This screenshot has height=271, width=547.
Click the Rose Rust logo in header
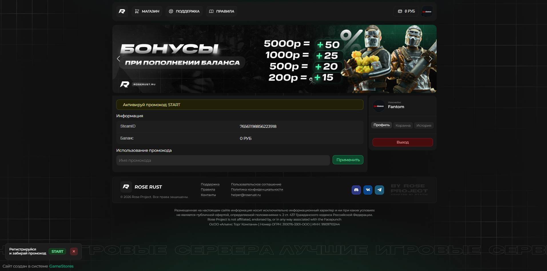pyautogui.click(x=122, y=11)
